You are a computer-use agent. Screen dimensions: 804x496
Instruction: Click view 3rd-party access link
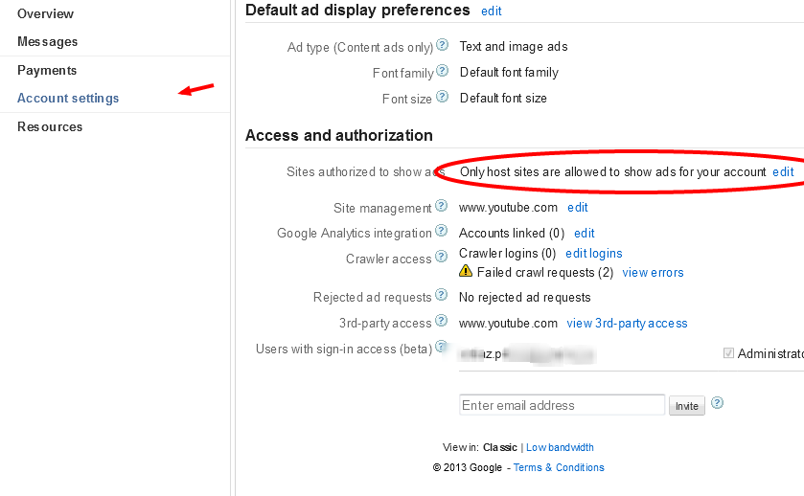coord(627,324)
